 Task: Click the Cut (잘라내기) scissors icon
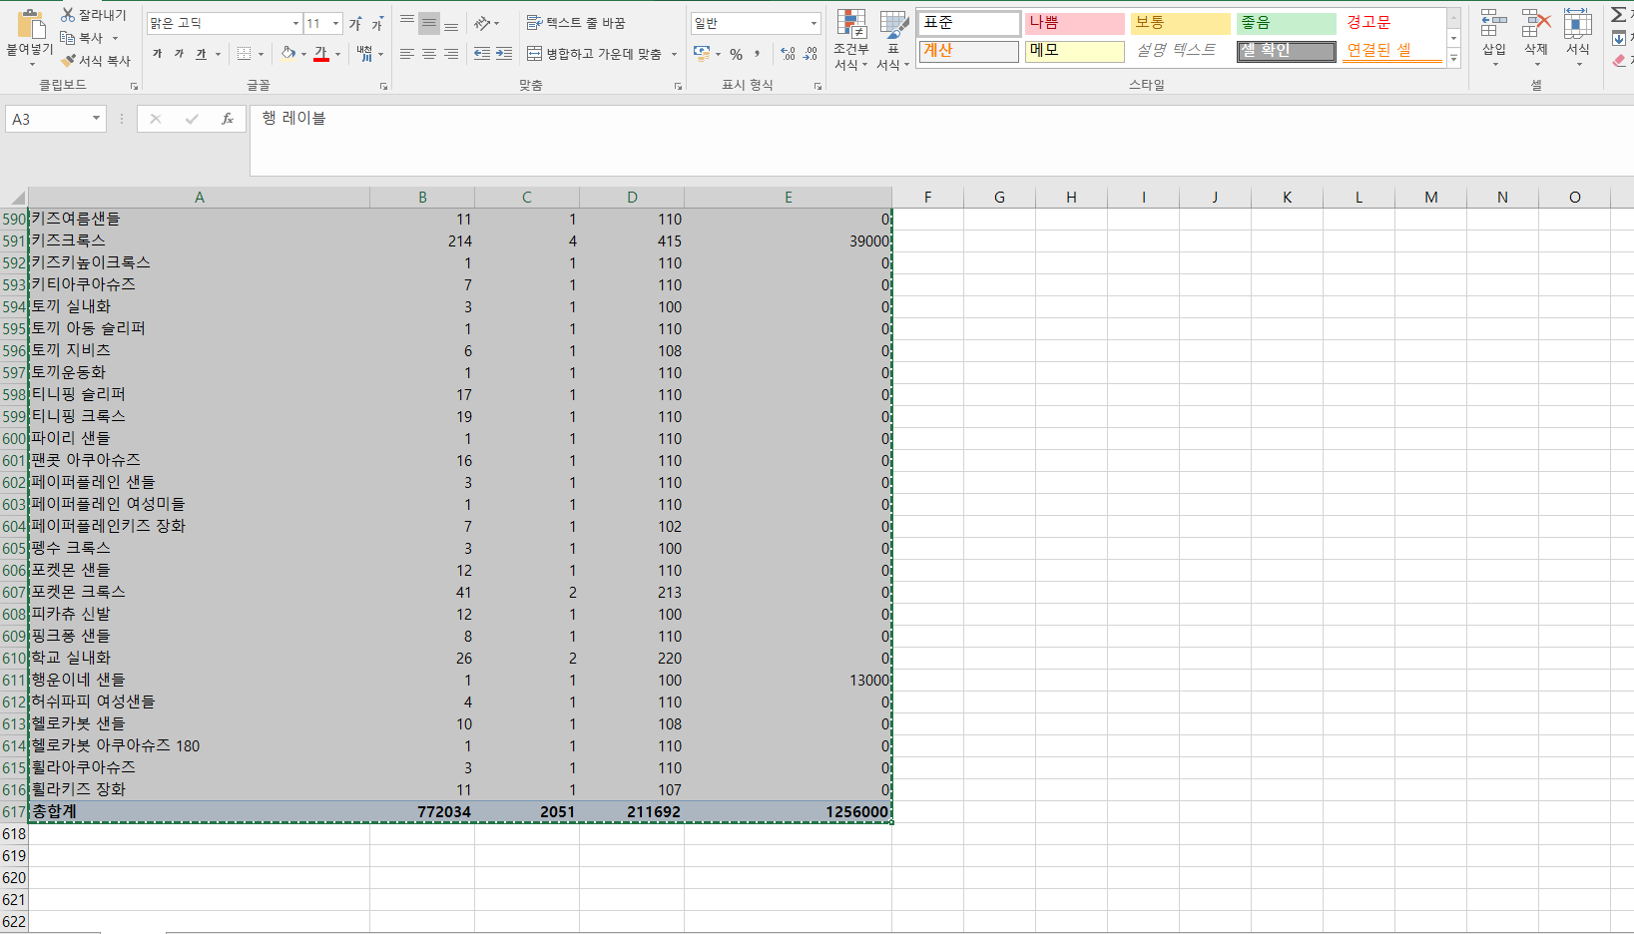coord(68,14)
